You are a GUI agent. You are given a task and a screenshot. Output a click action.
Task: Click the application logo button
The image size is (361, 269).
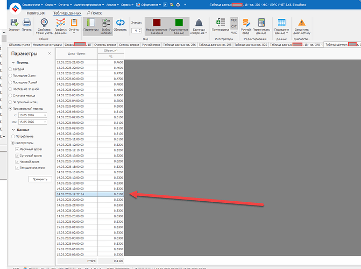pyautogui.click(x=16, y=9)
